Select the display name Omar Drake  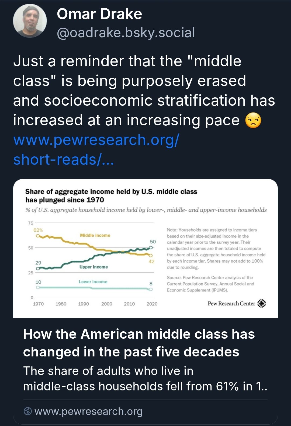click(x=99, y=14)
